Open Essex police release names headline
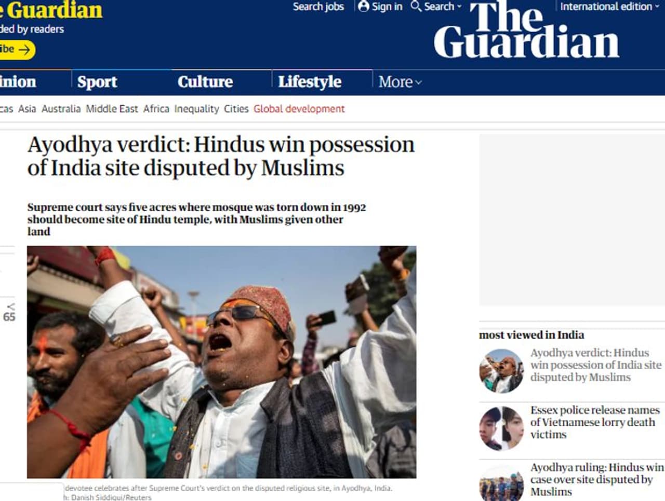This screenshot has height=501, width=665. (595, 422)
